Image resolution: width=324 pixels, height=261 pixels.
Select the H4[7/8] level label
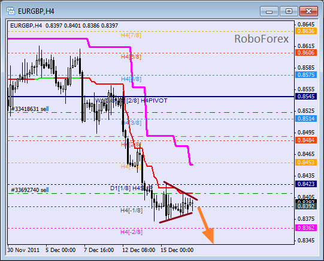point(131,35)
